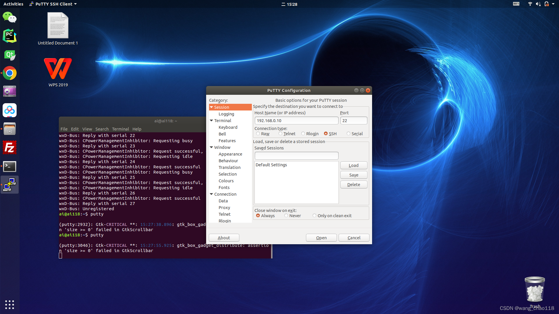
Task: Show applications grid button
Action: point(10,304)
